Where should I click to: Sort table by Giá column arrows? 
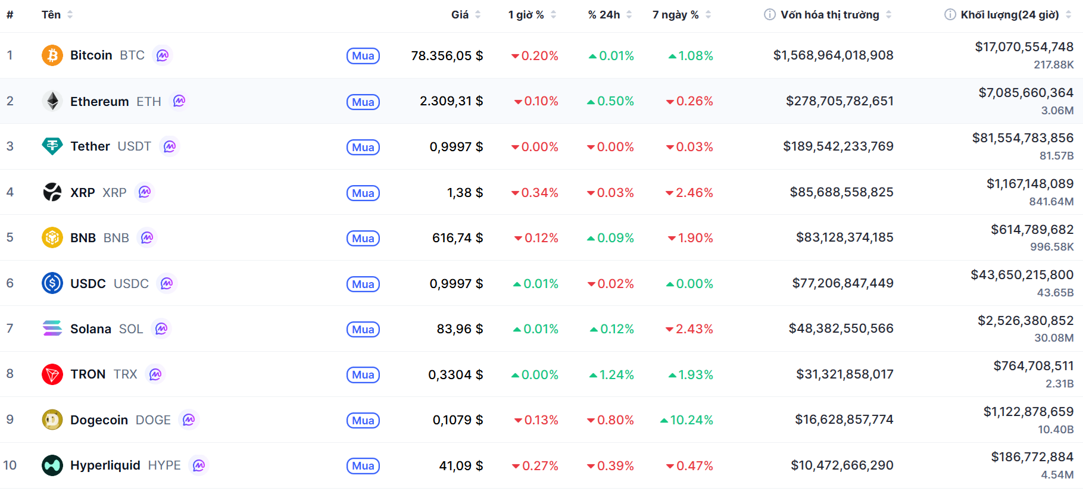[477, 14]
